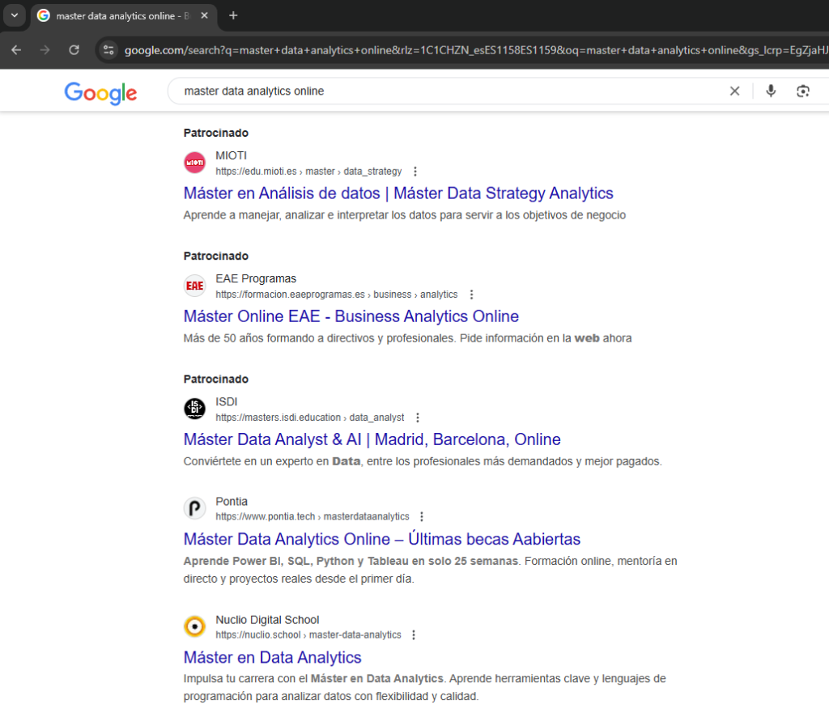
Task: Open options menu for Pontia result
Action: pyautogui.click(x=421, y=516)
